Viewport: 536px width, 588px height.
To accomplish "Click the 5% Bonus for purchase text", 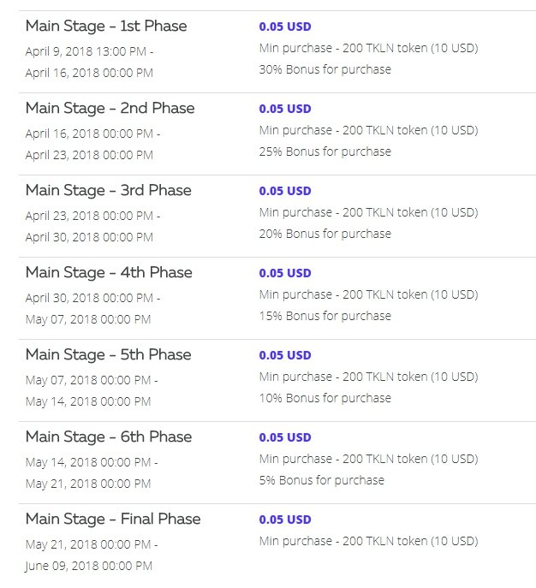I will click(x=321, y=480).
